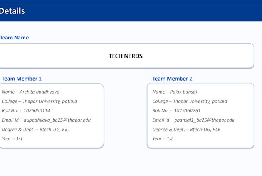
Task: Select 'Btech-UG, EIC' degree line
Action: (35, 130)
